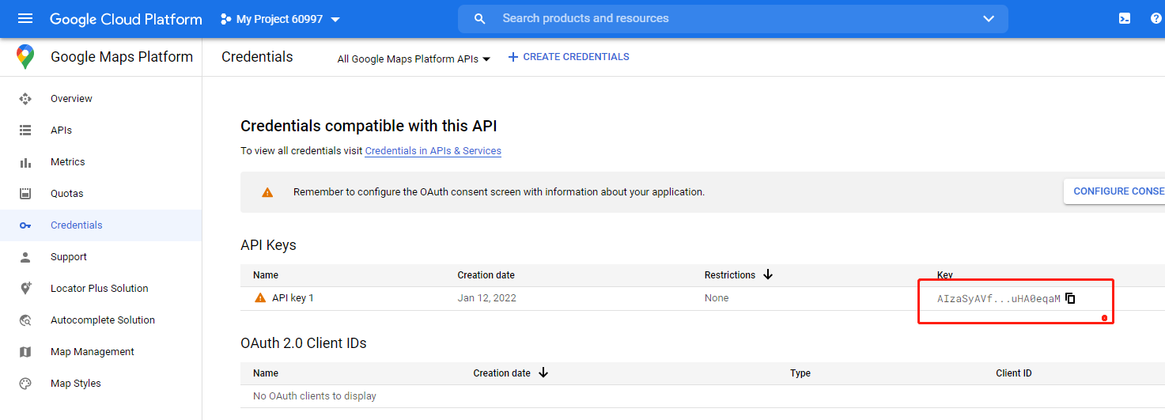Screen dimensions: 1165x420
Task: Click the Jan 12, 2022 date cell
Action: [x=486, y=298]
